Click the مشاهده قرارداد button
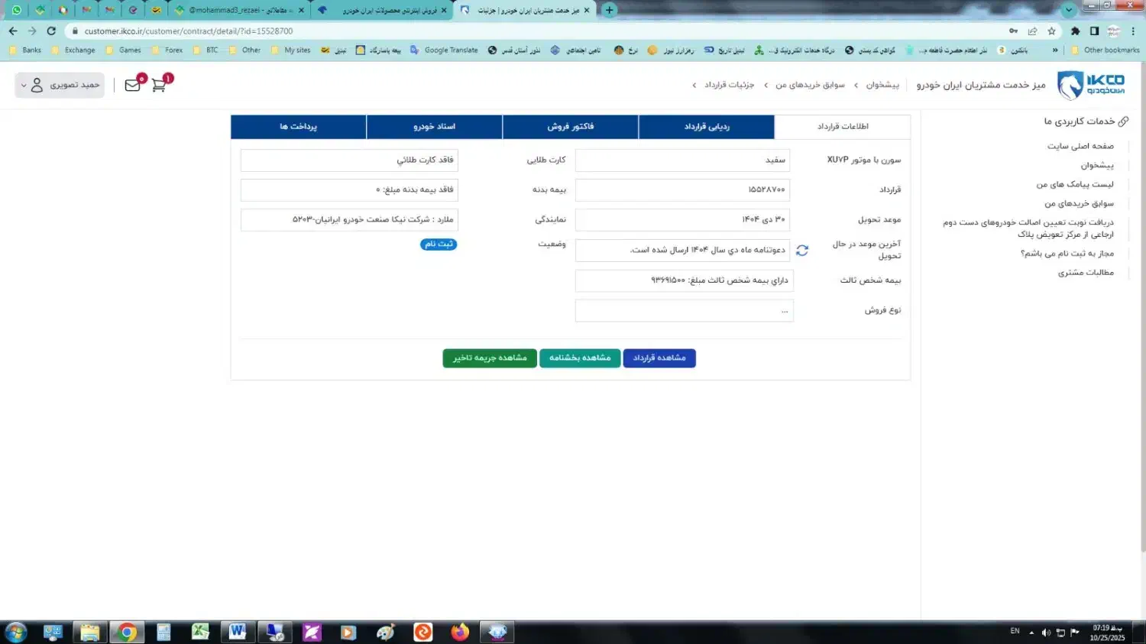Image resolution: width=1146 pixels, height=644 pixels. click(x=659, y=358)
